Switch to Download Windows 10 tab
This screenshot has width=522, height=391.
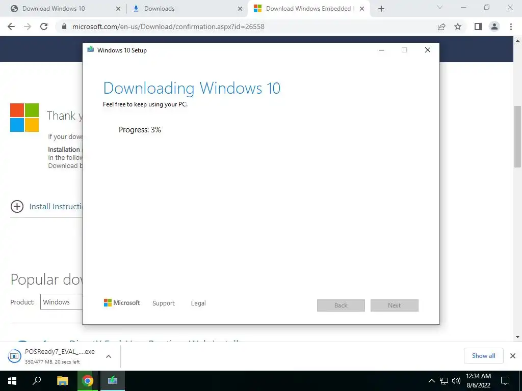point(53,9)
